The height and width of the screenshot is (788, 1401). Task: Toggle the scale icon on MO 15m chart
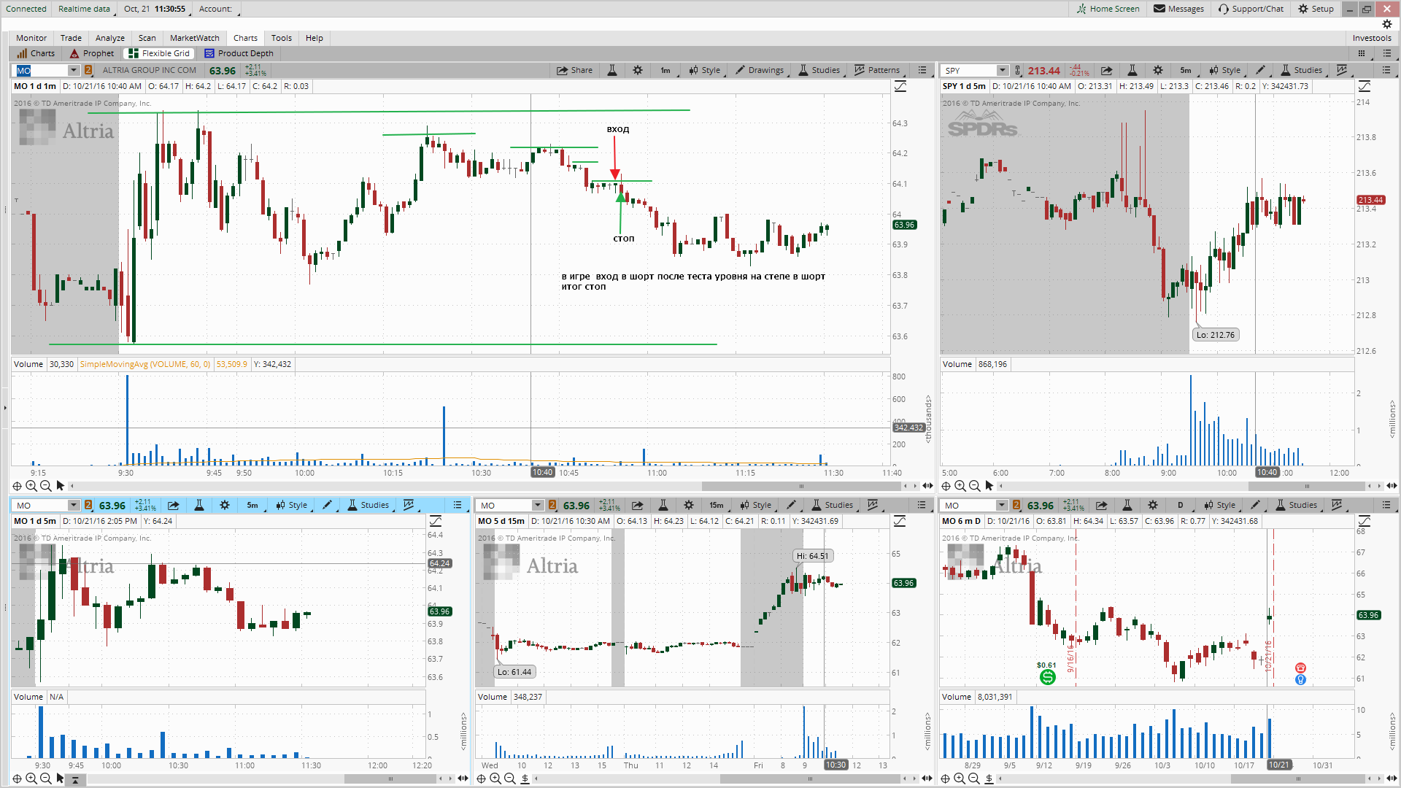(x=900, y=521)
